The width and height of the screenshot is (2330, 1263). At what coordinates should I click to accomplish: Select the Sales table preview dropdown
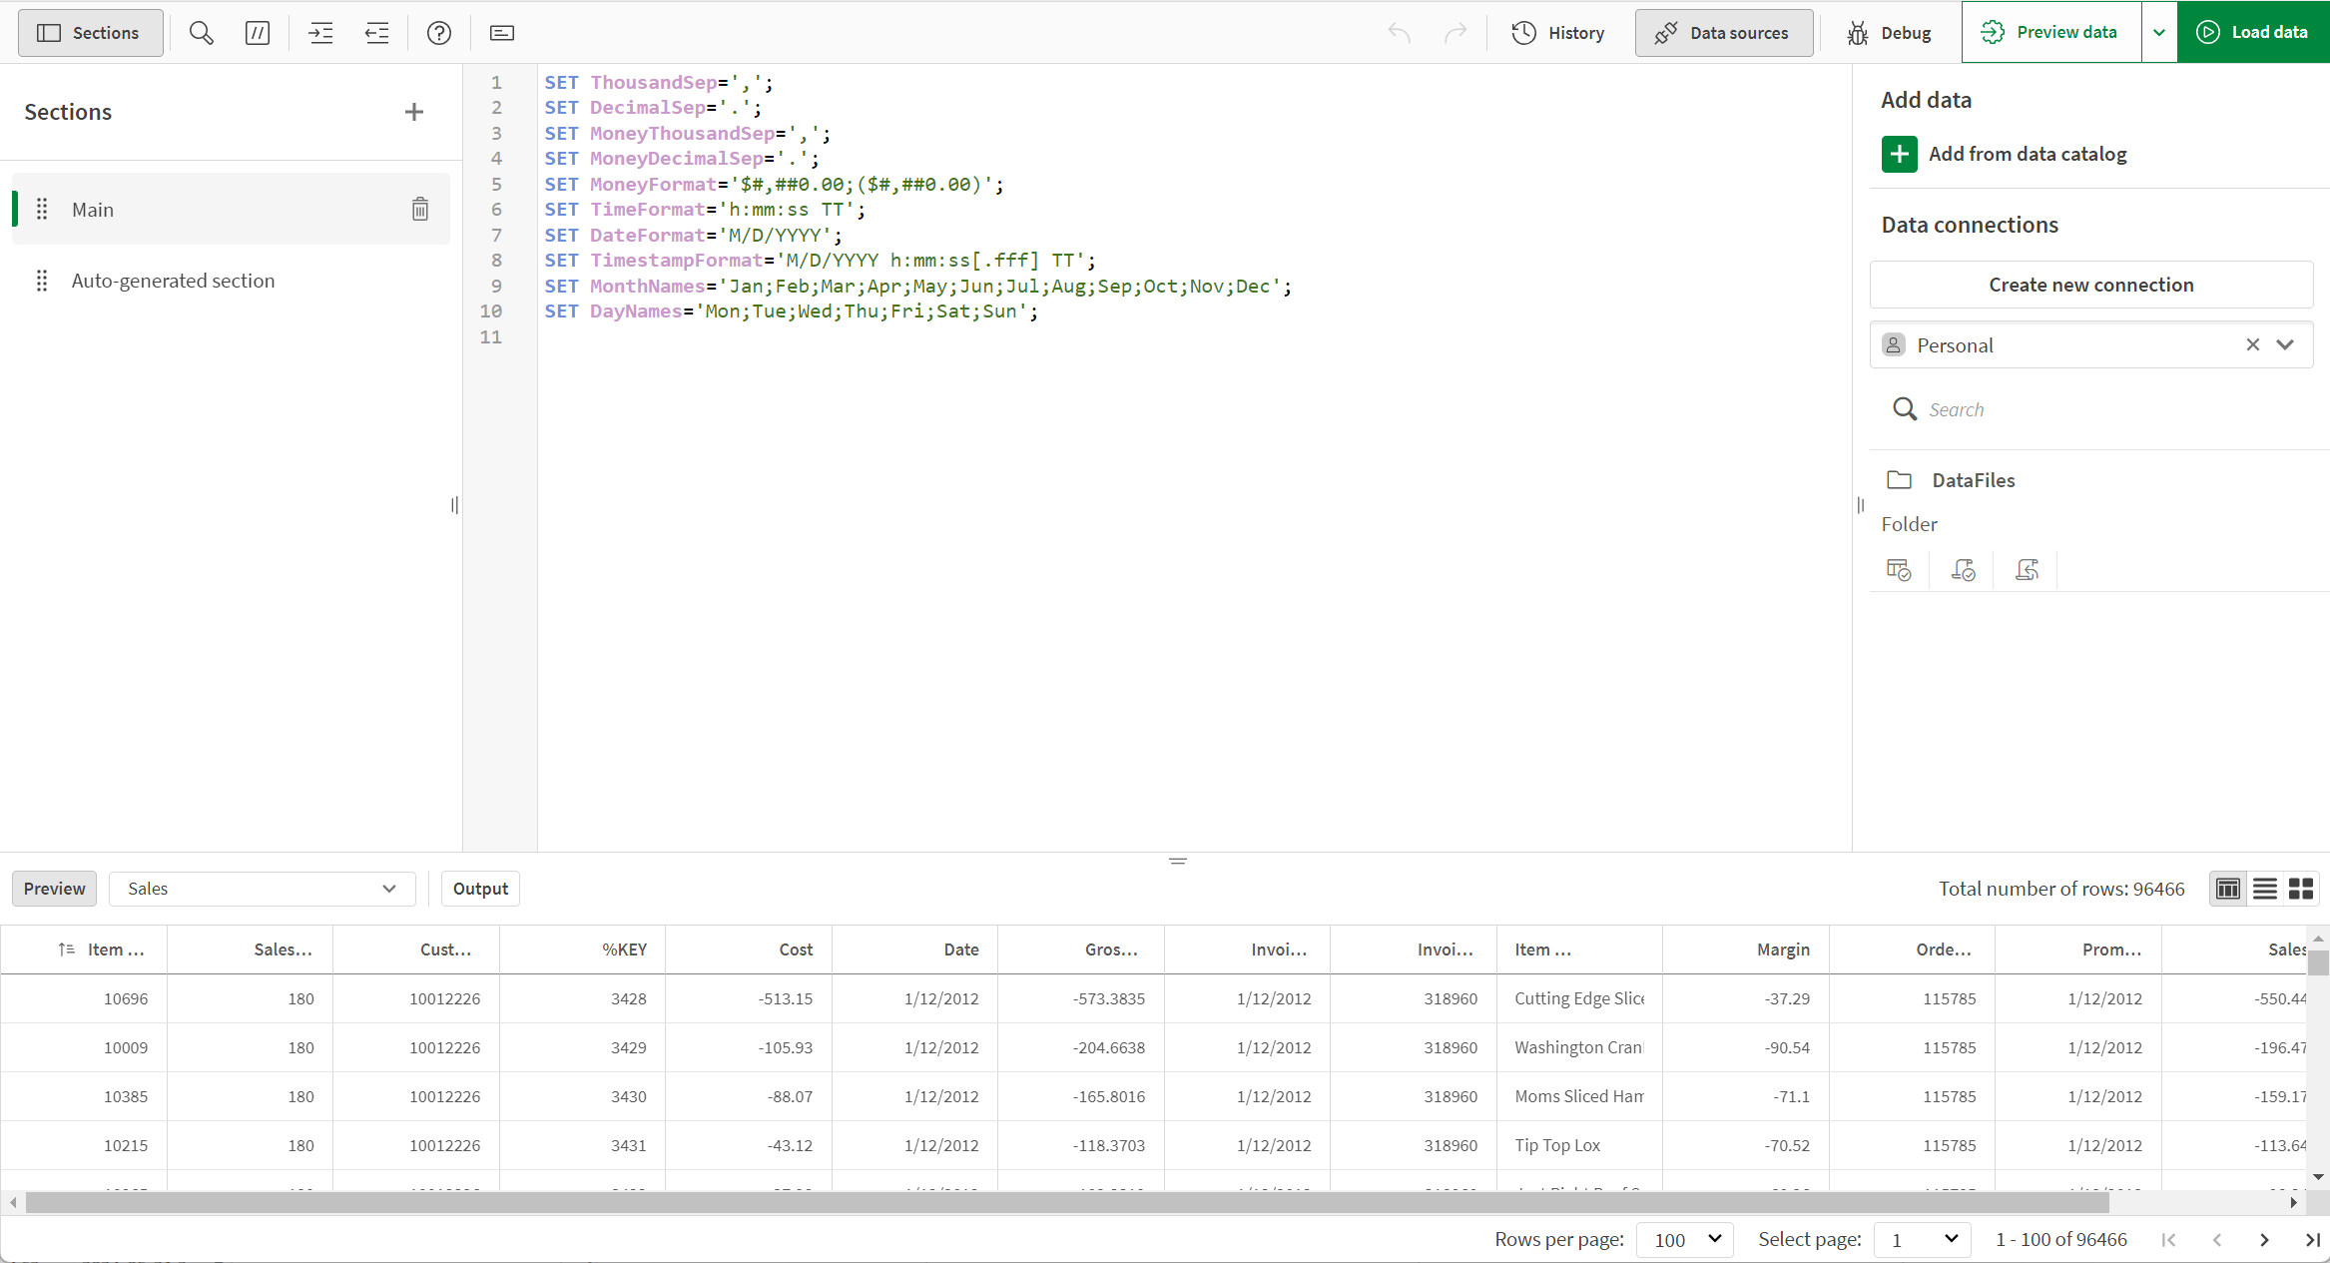(x=260, y=889)
